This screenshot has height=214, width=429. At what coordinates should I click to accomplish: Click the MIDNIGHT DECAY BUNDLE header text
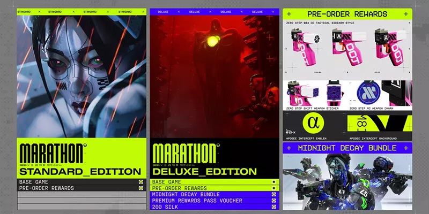(x=347, y=148)
